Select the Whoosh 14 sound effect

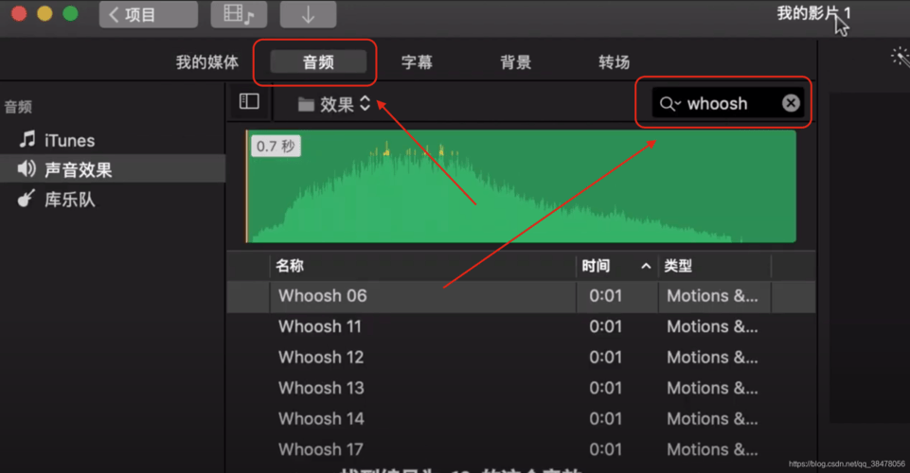[521, 418]
